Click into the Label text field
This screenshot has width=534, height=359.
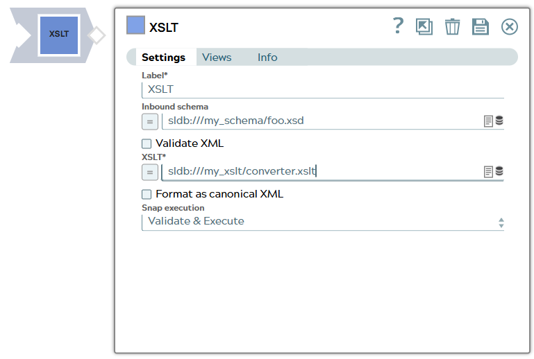coord(322,89)
